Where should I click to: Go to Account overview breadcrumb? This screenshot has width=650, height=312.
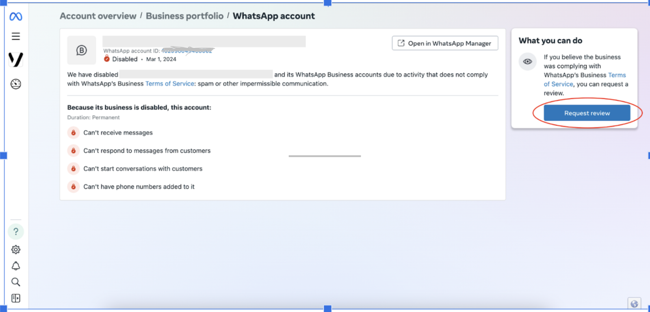(x=98, y=16)
